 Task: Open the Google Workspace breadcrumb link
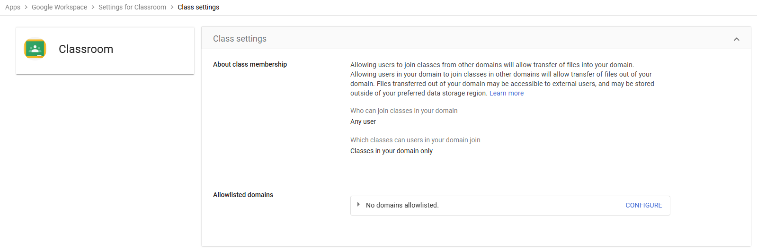(59, 7)
